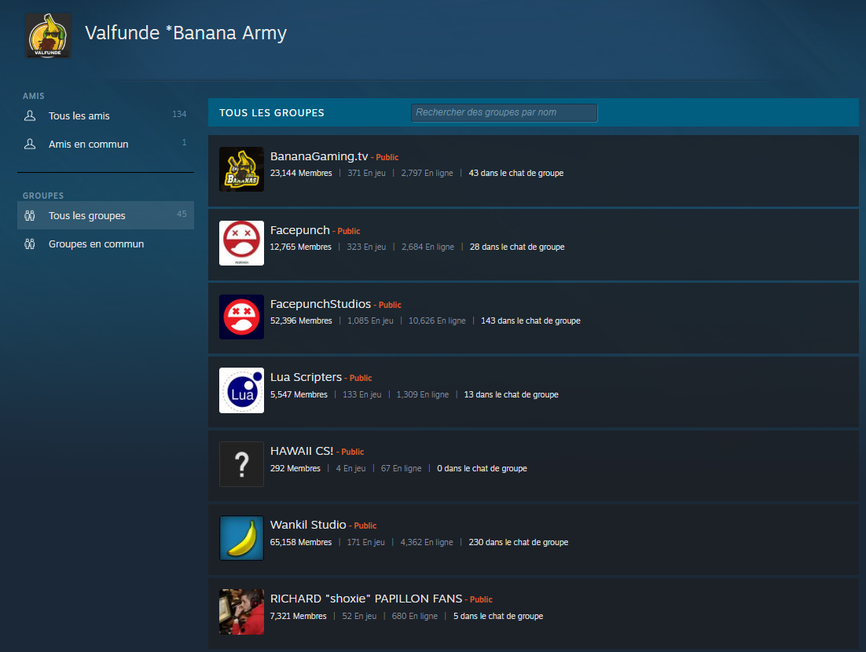Click the 45 groups count
Image resolution: width=866 pixels, height=652 pixels.
[x=182, y=214]
